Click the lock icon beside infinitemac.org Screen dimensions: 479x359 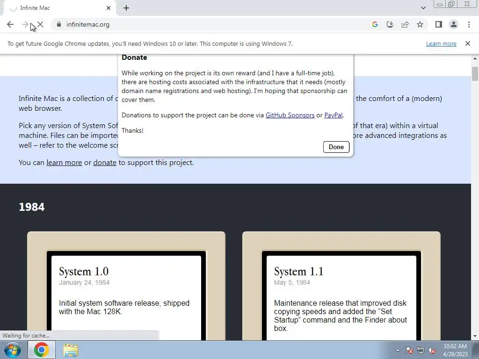(x=59, y=24)
